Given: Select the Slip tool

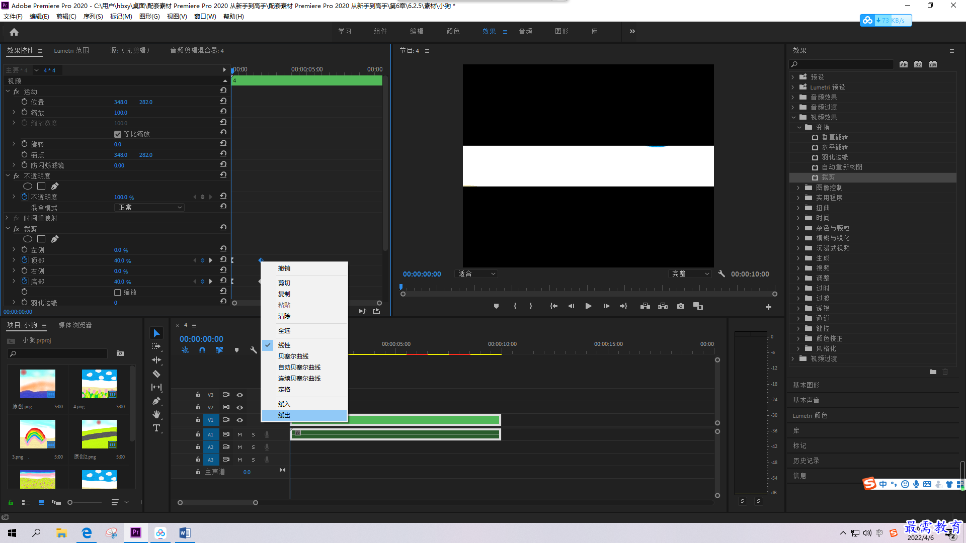Looking at the screenshot, I should [156, 387].
